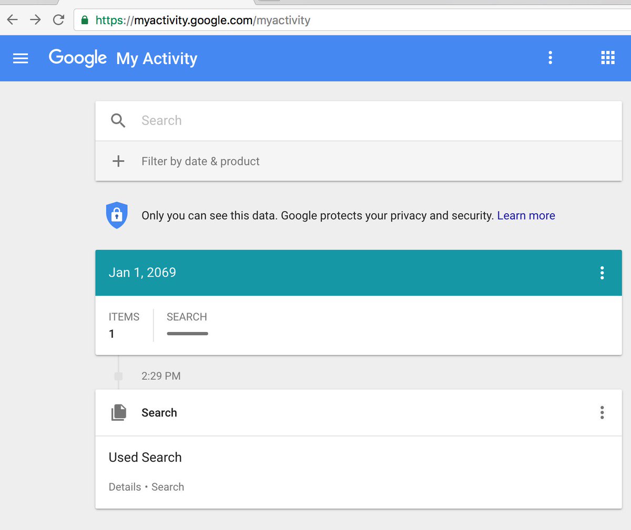Expand Filter by date & product
This screenshot has width=631, height=530.
tap(358, 161)
